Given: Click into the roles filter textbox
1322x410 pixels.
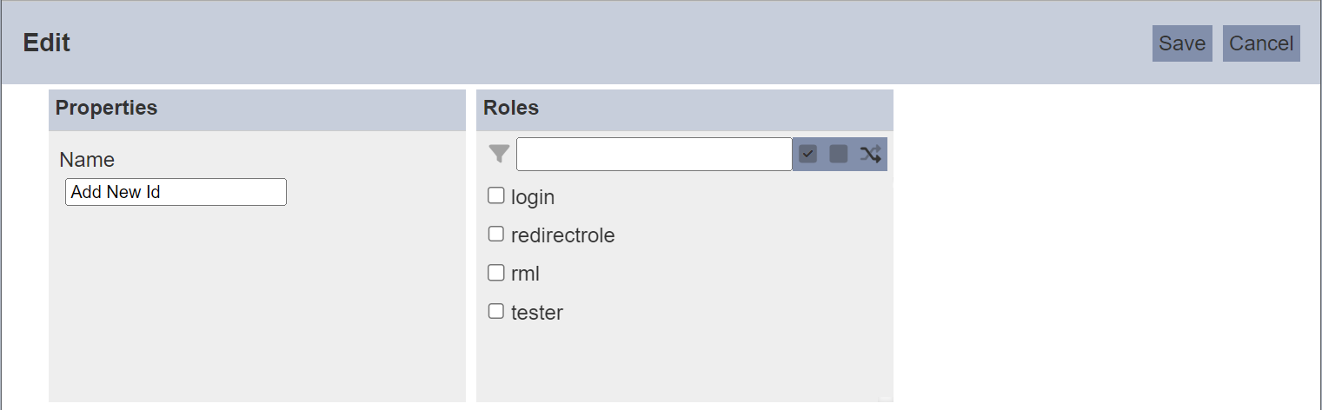Looking at the screenshot, I should pos(654,155).
